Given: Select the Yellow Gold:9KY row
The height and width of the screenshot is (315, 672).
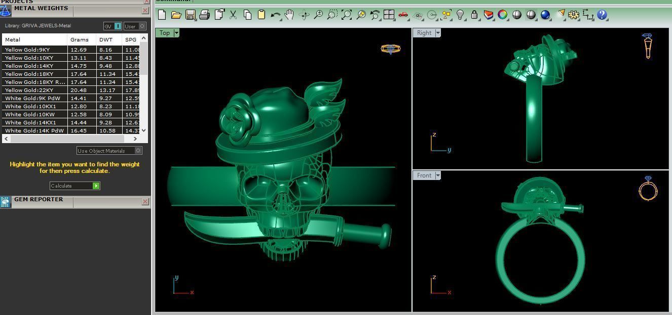Looking at the screenshot, I should click(x=71, y=50).
